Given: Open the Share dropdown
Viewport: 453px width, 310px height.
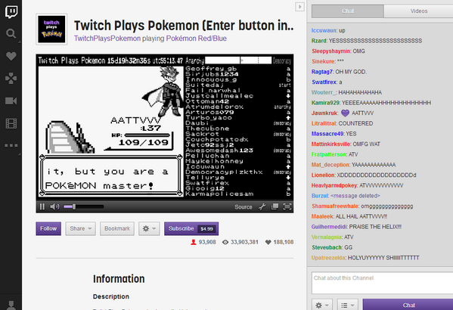Looking at the screenshot, I should coord(80,228).
